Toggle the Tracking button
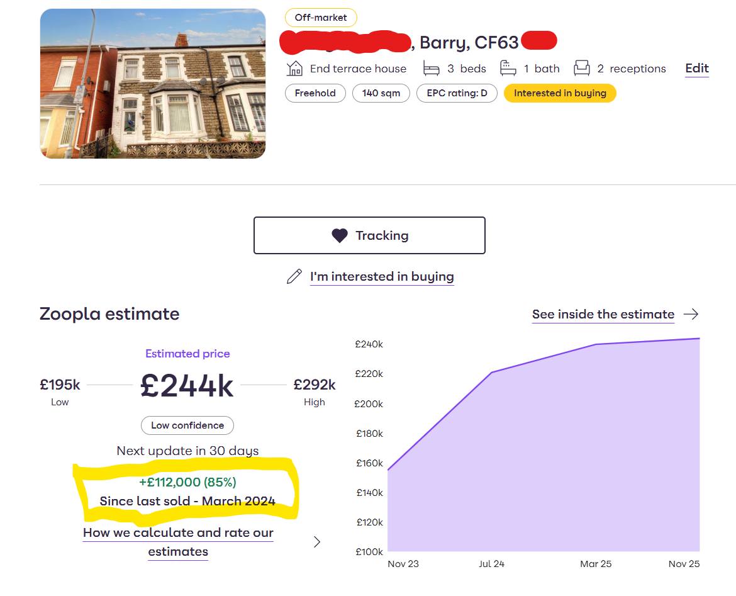Viewport: 736px width, 596px height. [x=369, y=235]
